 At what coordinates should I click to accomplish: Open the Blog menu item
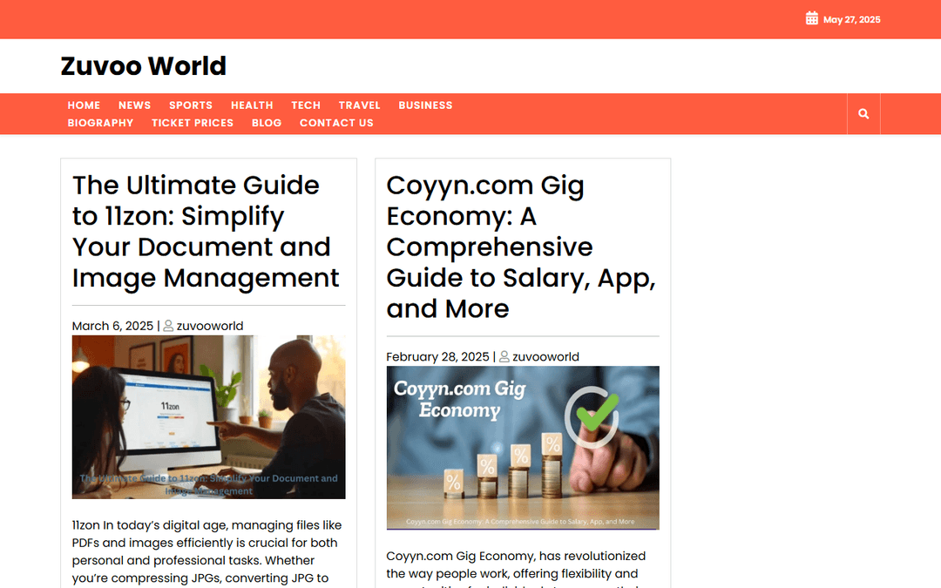pos(267,123)
